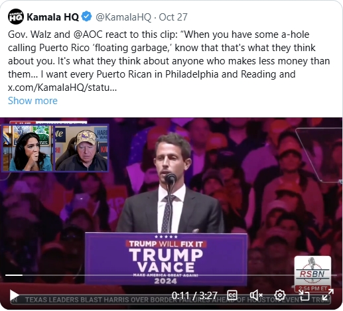Click the RSBN logo watermark
This screenshot has height=311, width=343.
[x=312, y=273]
